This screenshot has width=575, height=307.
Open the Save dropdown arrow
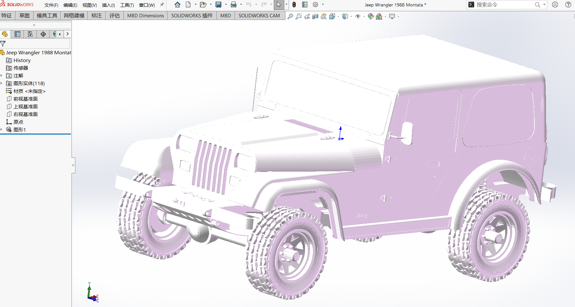point(226,5)
